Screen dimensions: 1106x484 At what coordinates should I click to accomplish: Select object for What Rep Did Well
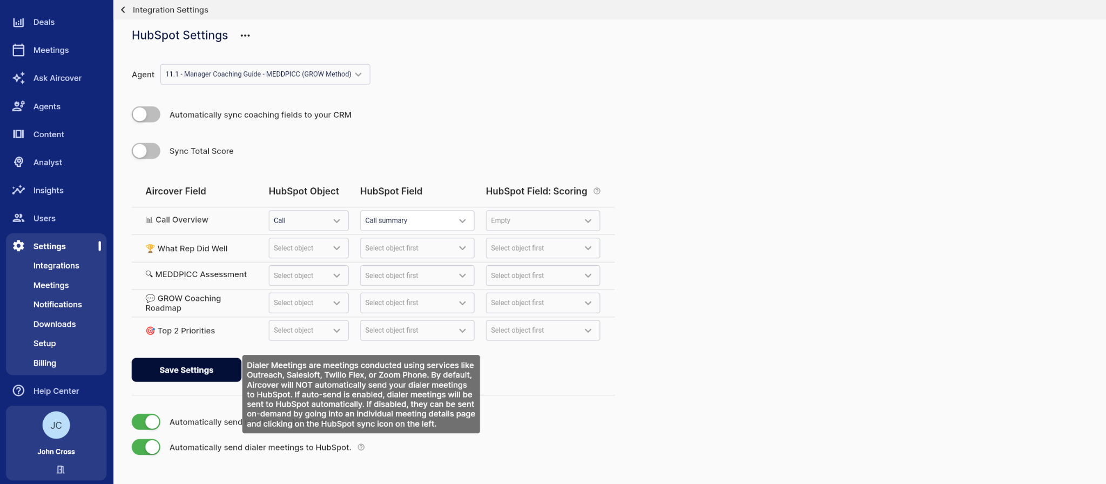pyautogui.click(x=308, y=248)
